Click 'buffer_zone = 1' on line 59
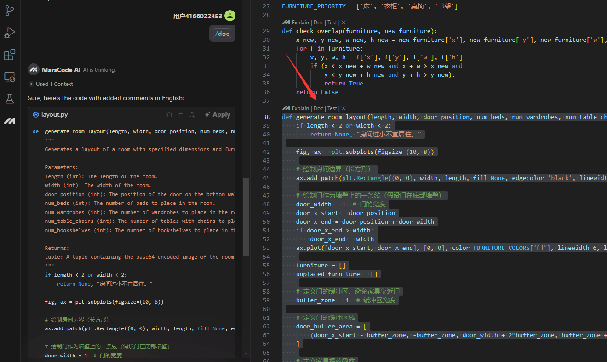 [x=322, y=300]
